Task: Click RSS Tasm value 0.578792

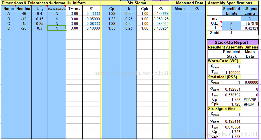Action: click(x=231, y=95)
